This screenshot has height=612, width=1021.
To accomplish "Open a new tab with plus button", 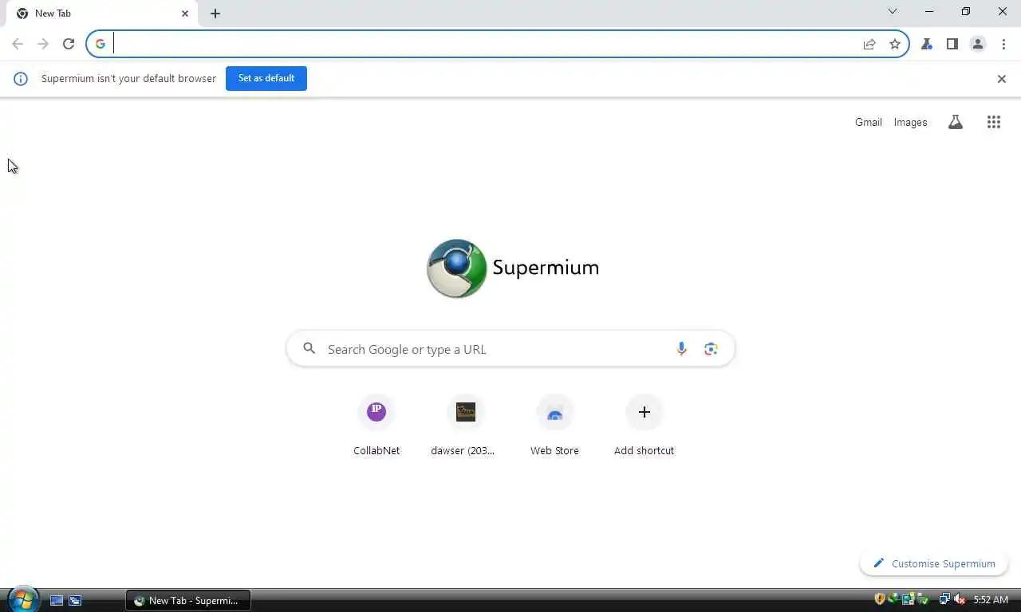I will (215, 14).
